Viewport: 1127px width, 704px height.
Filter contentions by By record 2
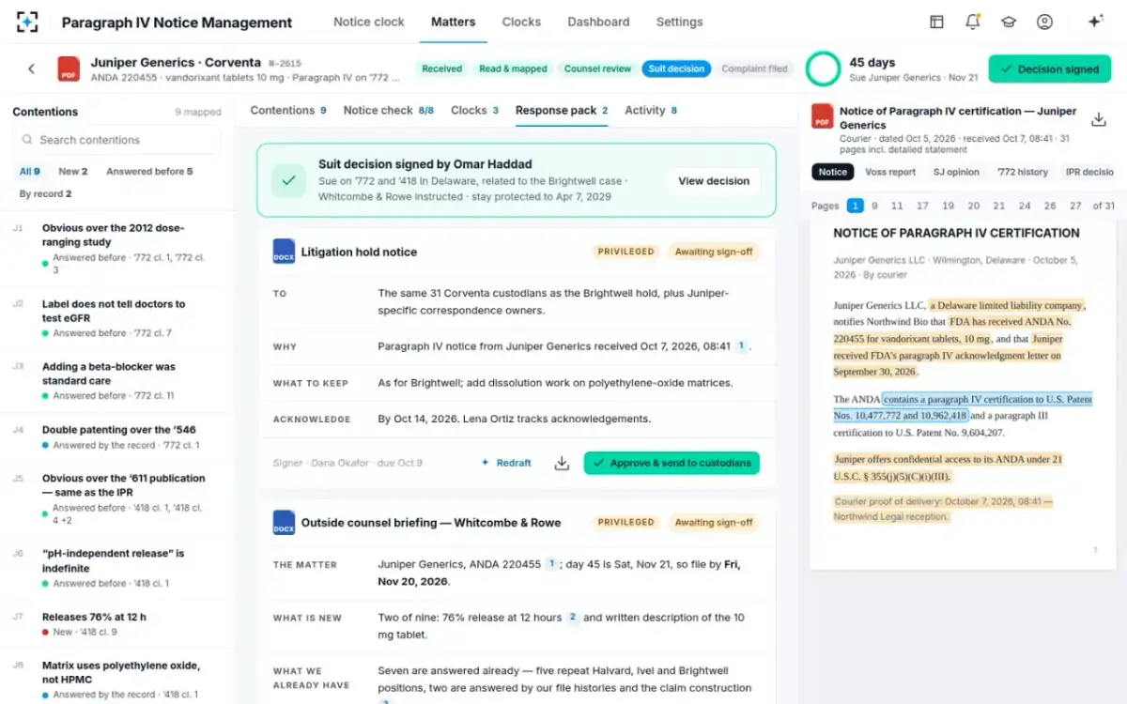pyautogui.click(x=45, y=194)
